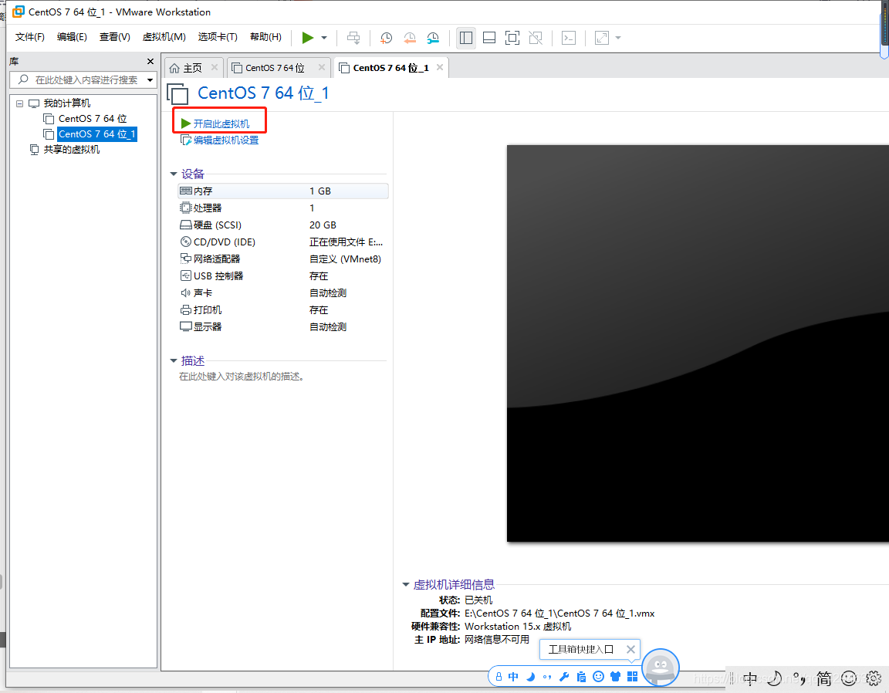
Task: Close the 库 library panel
Action: tap(150, 61)
